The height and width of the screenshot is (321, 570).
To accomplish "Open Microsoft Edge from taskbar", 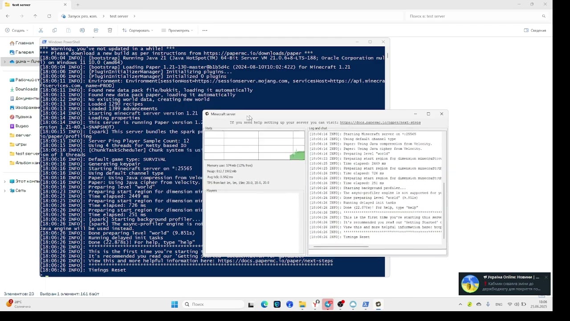I will pyautogui.click(x=265, y=305).
